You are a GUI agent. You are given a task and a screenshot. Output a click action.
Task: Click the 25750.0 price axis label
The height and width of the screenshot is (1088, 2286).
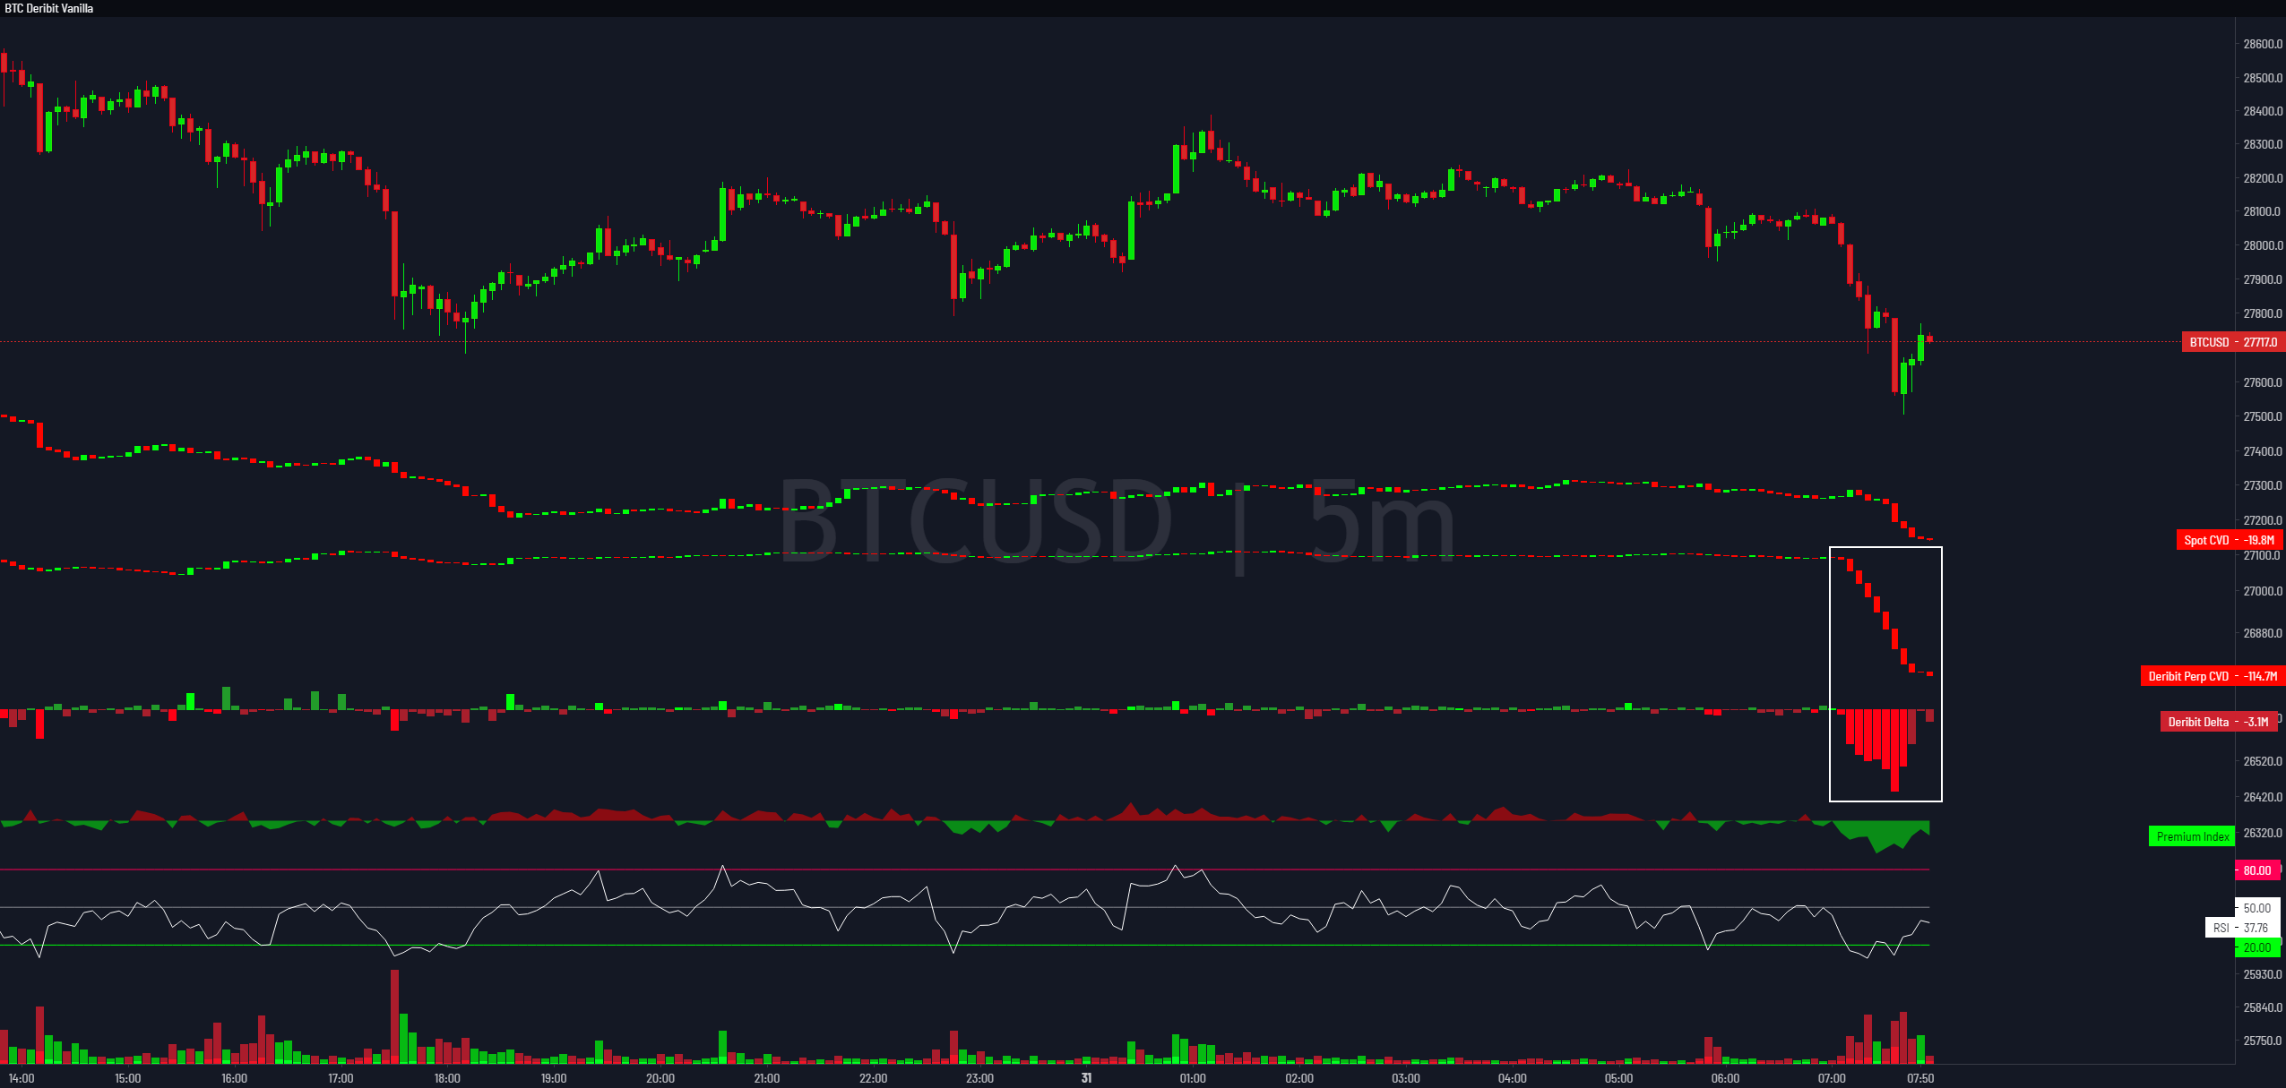point(2263,1041)
